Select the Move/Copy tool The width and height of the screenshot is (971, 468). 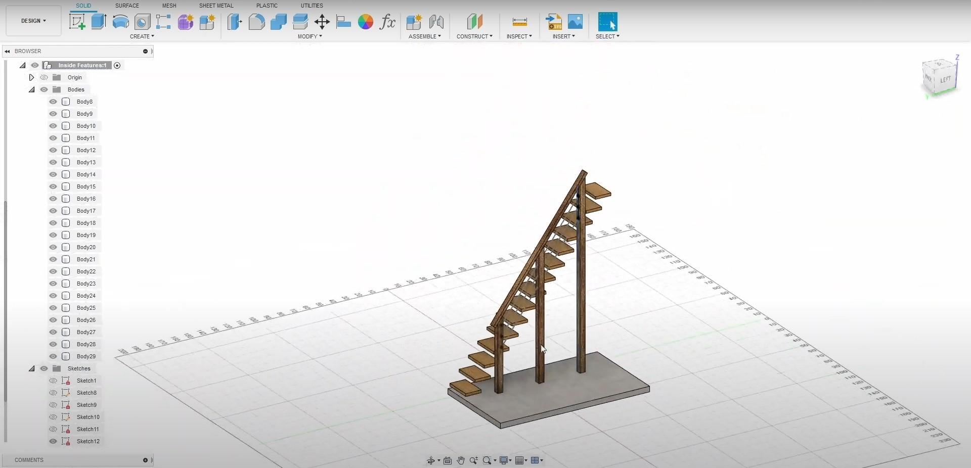[x=322, y=22]
